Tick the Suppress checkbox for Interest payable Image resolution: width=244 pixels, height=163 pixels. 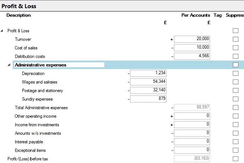click(235, 141)
